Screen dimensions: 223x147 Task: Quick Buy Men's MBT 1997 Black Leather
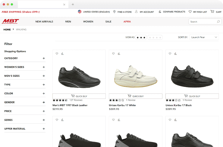(79, 96)
